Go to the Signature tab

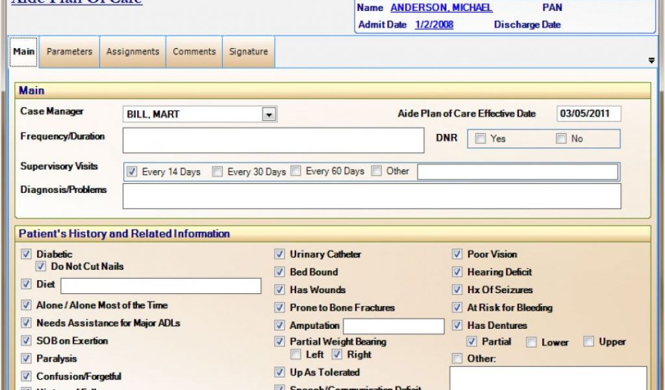(x=248, y=52)
